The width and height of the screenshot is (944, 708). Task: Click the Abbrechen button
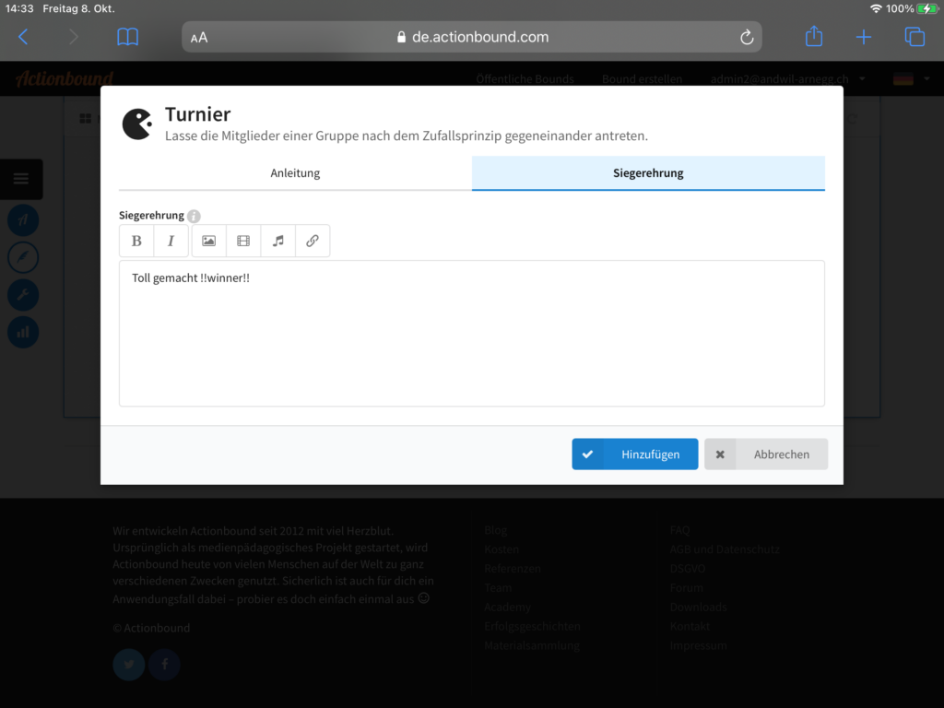tap(766, 454)
